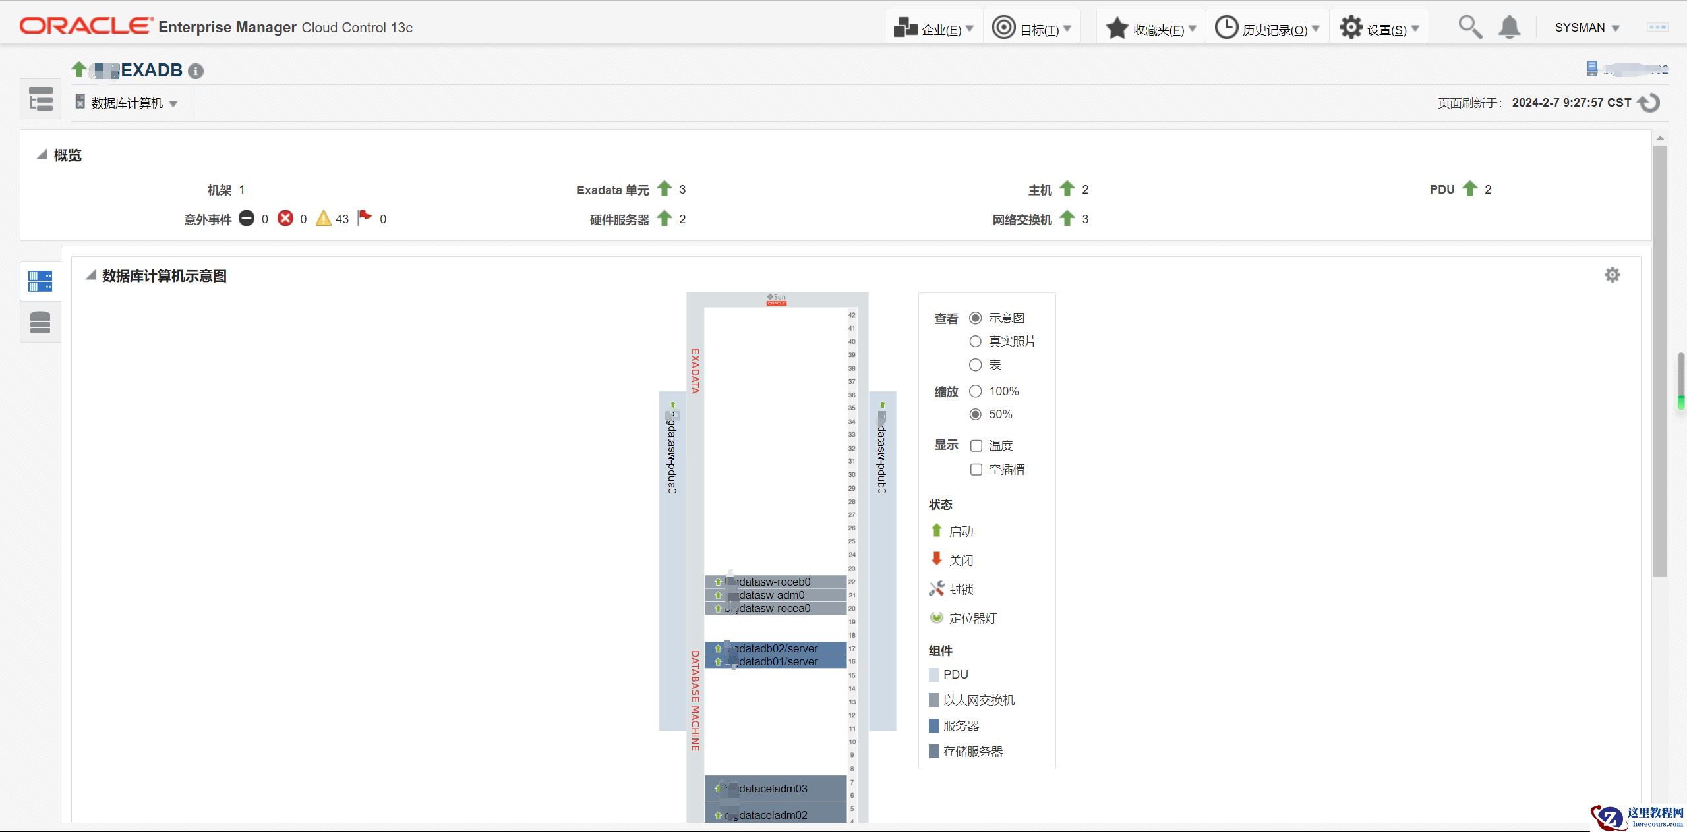Select the 真实照片 view radio button
The height and width of the screenshot is (832, 1687).
[x=976, y=341]
